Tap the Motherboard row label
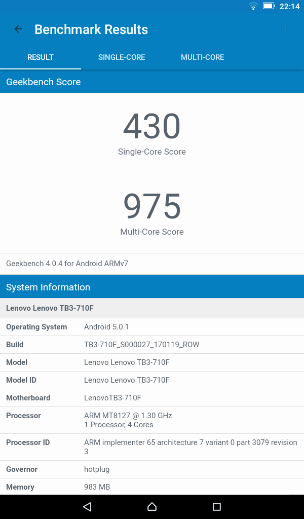 28,398
